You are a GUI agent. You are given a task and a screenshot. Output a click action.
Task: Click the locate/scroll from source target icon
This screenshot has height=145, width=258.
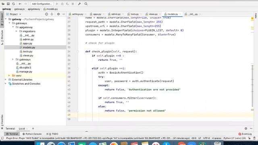(x=47, y=14)
